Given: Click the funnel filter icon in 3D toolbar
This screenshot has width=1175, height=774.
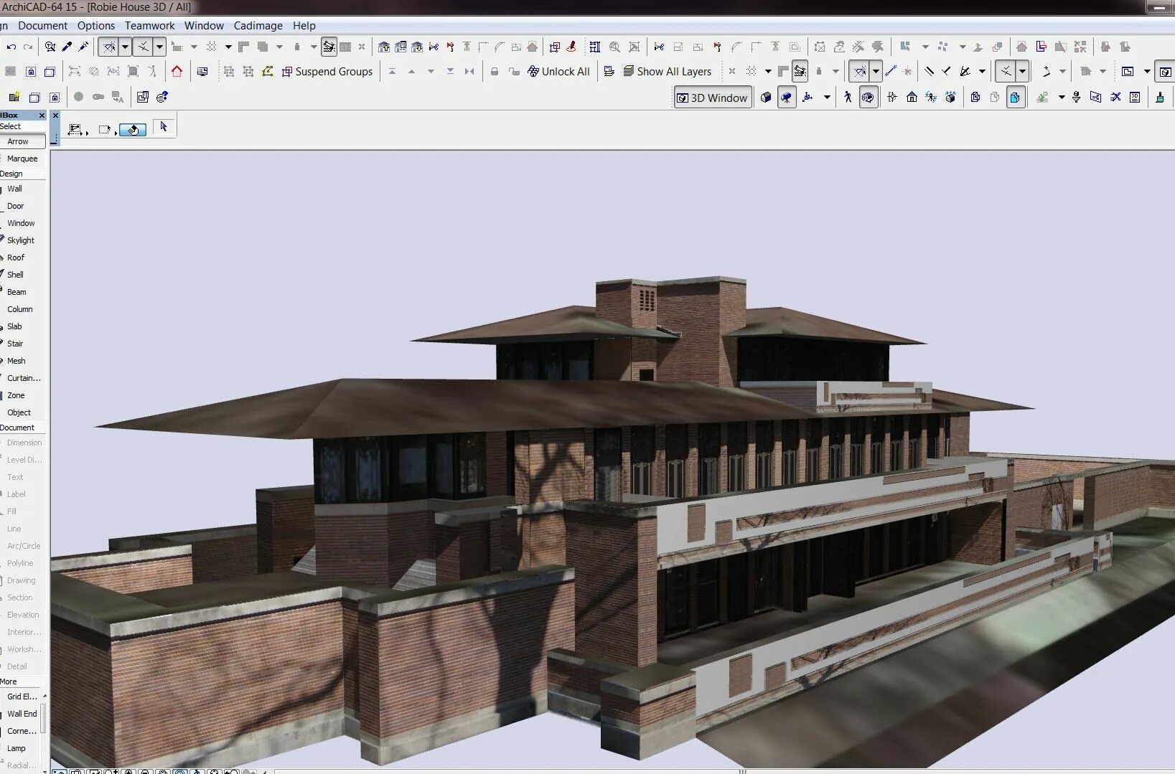Looking at the screenshot, I should [x=1076, y=97].
